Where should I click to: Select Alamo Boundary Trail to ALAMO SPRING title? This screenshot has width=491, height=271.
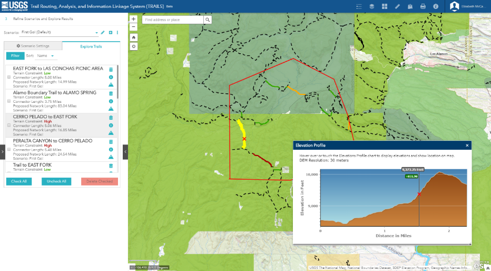(54, 92)
